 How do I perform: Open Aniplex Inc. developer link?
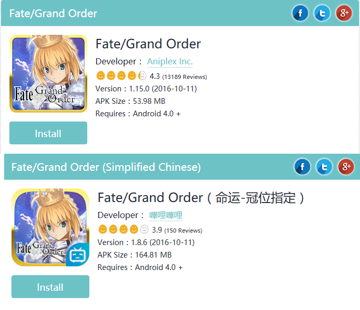170,61
